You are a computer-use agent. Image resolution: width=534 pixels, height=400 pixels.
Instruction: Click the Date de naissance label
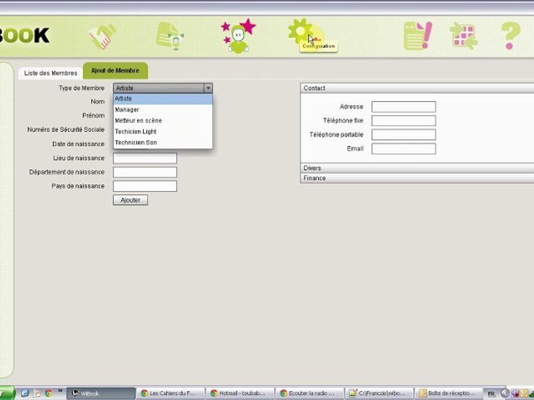(78, 144)
